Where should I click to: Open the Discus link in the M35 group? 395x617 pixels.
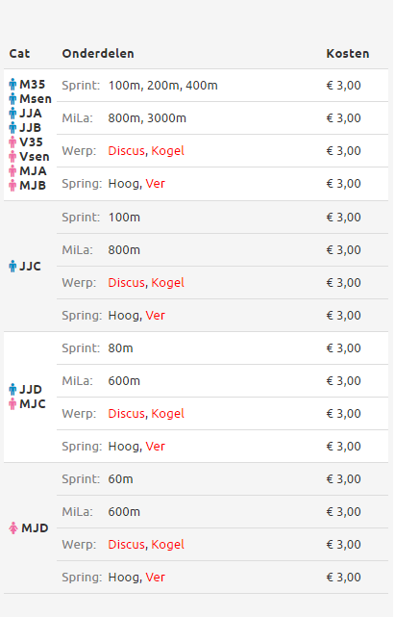point(127,151)
